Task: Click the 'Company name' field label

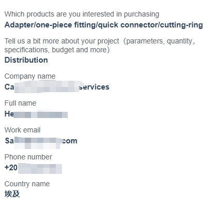Action: 30,76
